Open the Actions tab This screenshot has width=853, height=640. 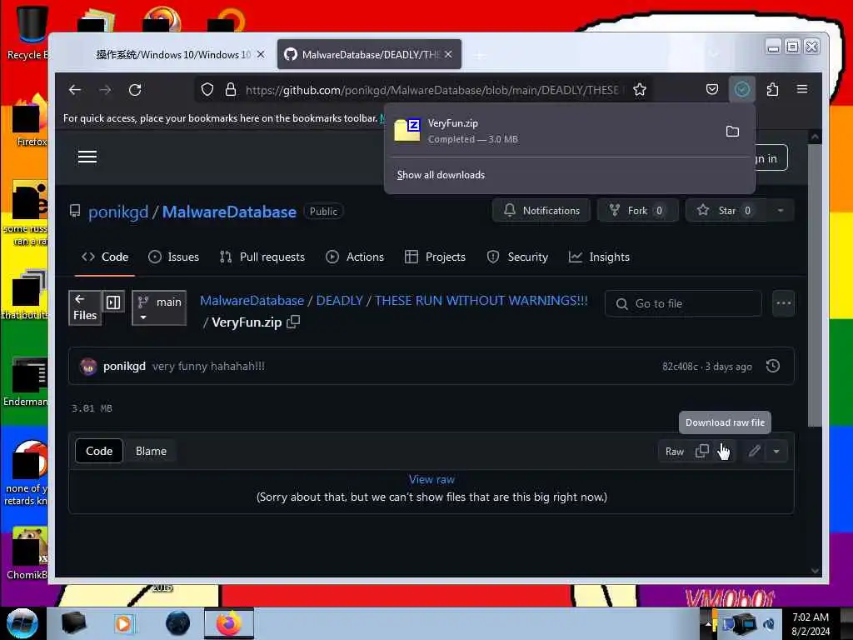tap(355, 257)
